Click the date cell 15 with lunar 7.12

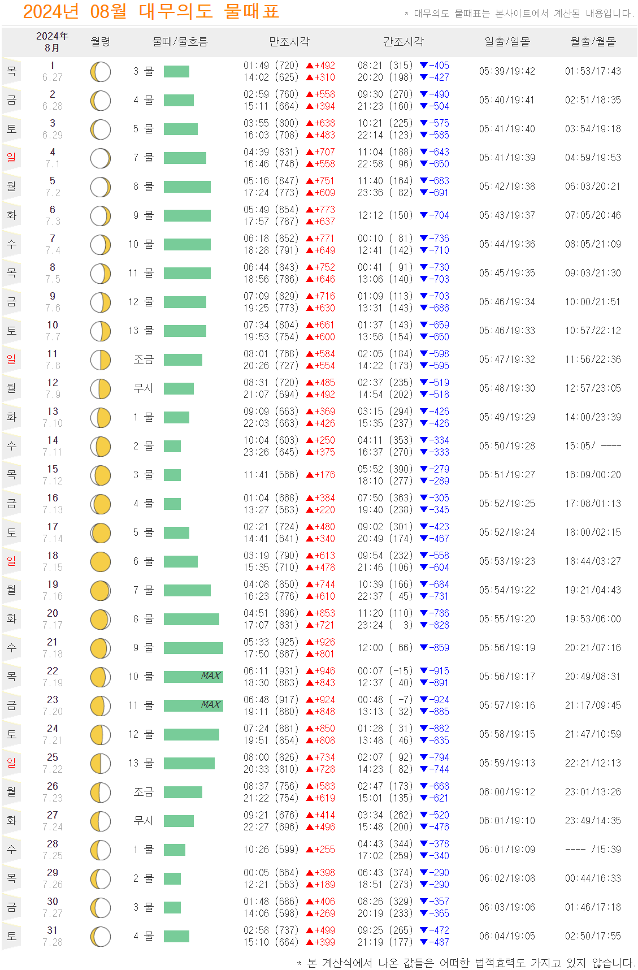click(53, 475)
